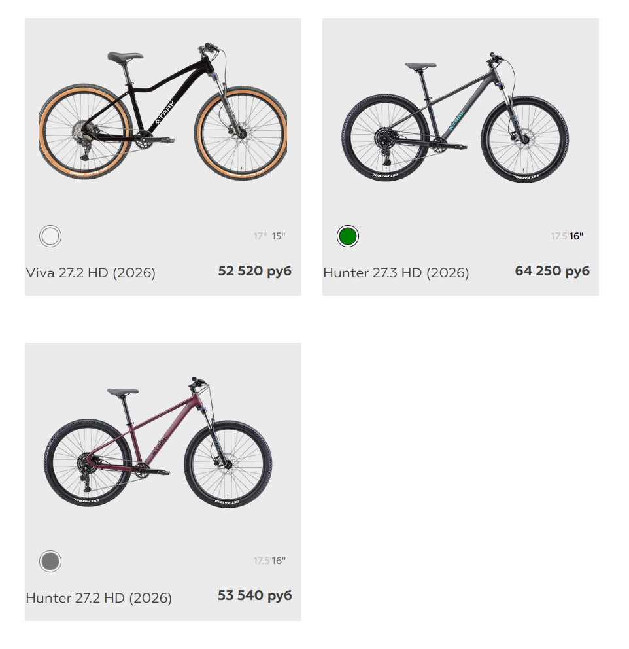Open the Hunter 27.3 HD (2026) product title
This screenshot has height=649, width=629.
(x=396, y=273)
